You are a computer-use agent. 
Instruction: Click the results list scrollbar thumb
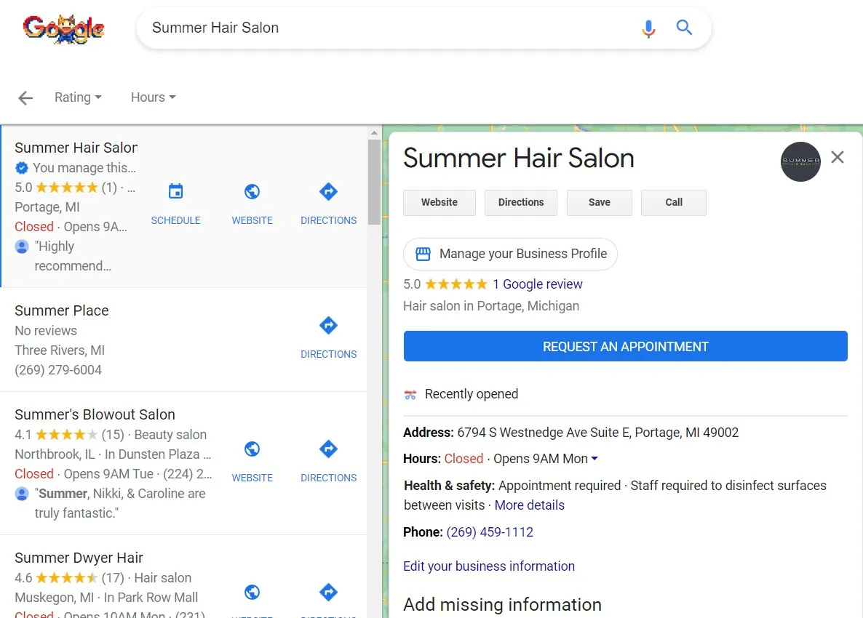(x=374, y=182)
